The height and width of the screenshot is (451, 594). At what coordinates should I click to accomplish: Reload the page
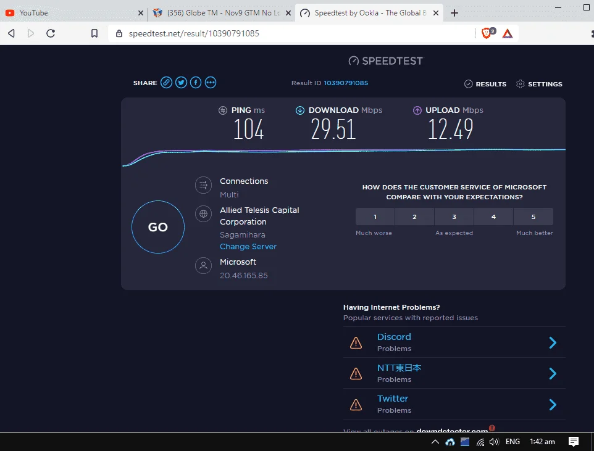(51, 33)
